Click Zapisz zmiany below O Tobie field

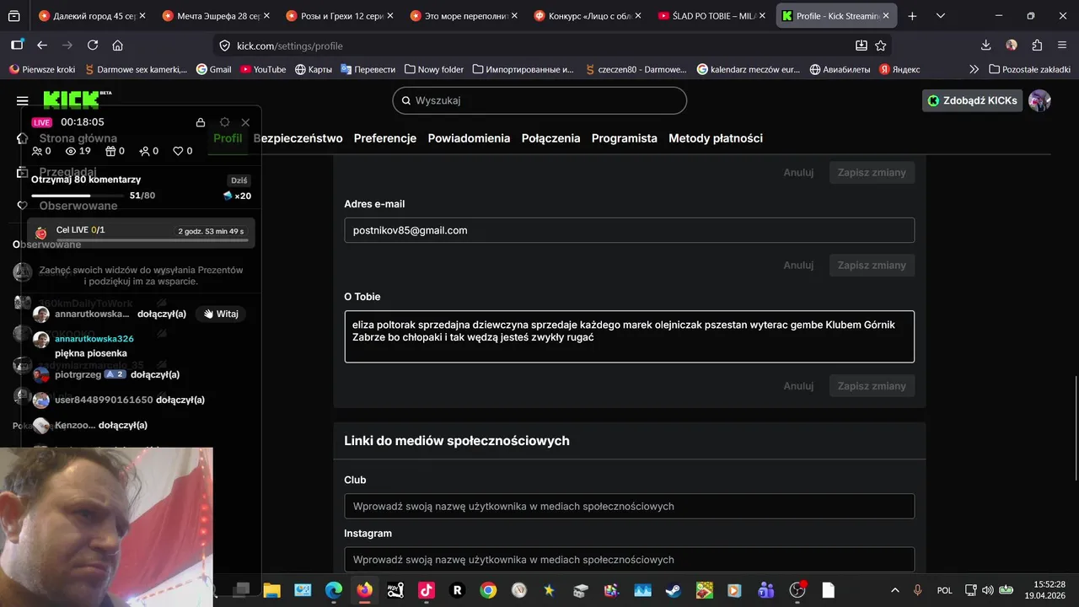point(872,386)
